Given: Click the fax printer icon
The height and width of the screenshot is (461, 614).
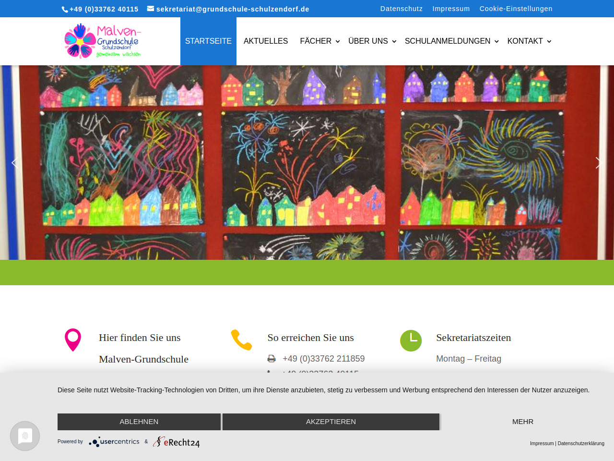Looking at the screenshot, I should [272, 359].
